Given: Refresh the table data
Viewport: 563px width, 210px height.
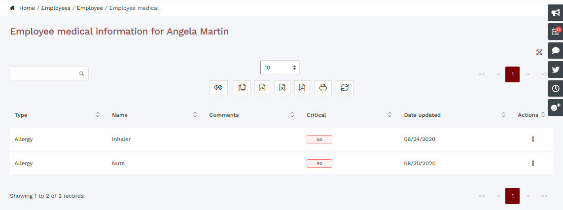Looking at the screenshot, I should (x=345, y=88).
